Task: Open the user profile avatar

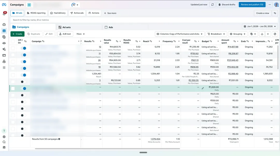Action: [x=276, y=5]
